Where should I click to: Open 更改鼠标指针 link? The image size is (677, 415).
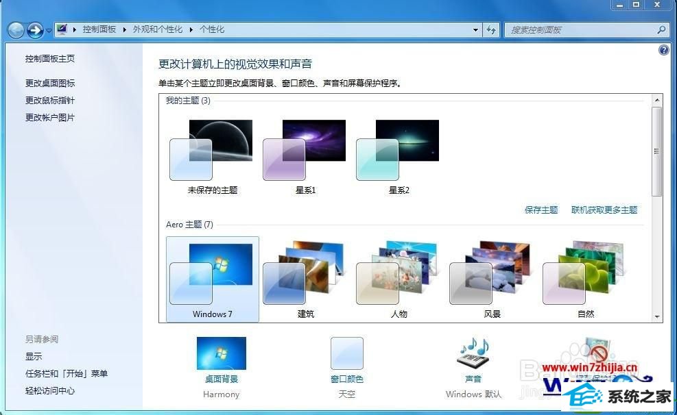pyautogui.click(x=50, y=101)
